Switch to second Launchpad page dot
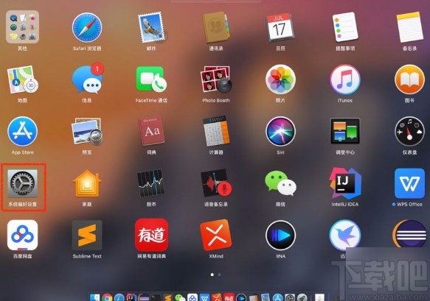This screenshot has height=301, width=430. click(x=219, y=275)
